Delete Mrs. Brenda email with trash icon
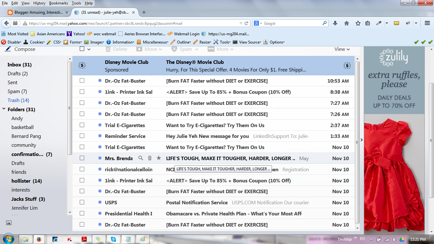This screenshot has height=244, width=434. [150, 158]
